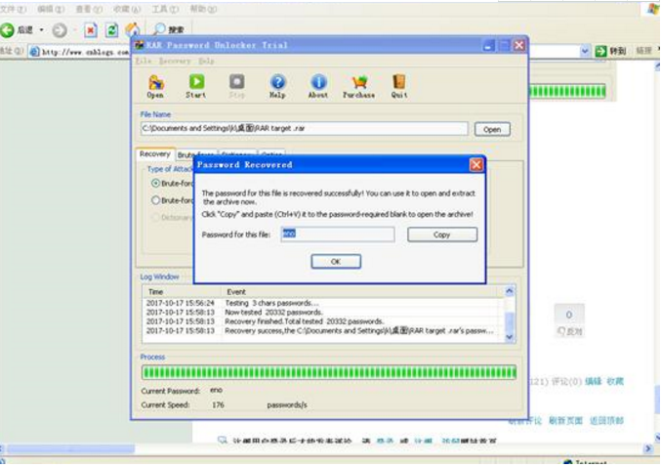Click the browser Home icon
Viewport: 661px width, 467px height.
coord(133,29)
